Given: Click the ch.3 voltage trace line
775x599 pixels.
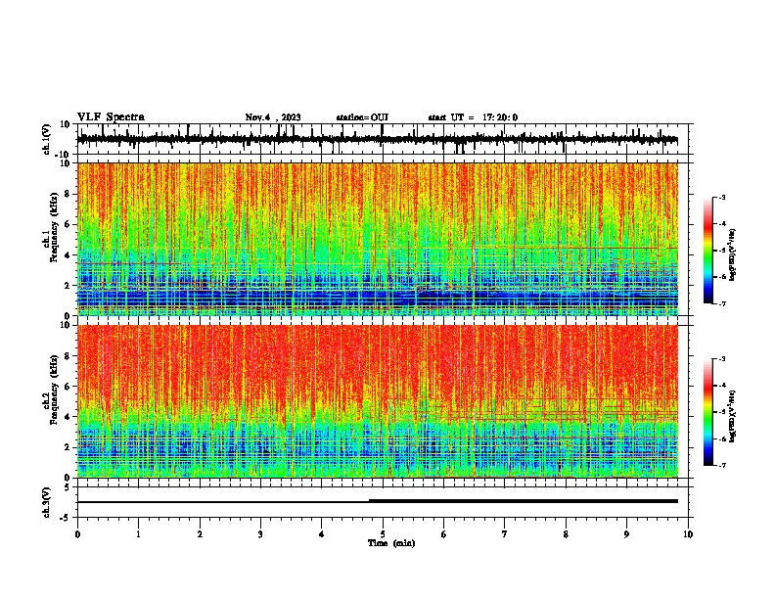Looking at the screenshot, I should 378,501.
